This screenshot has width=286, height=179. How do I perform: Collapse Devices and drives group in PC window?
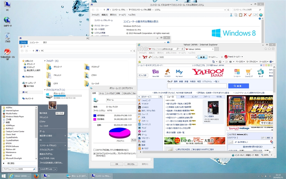[45, 90]
